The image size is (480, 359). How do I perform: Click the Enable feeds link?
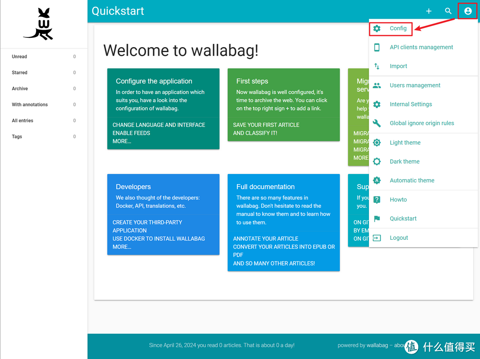click(x=131, y=133)
